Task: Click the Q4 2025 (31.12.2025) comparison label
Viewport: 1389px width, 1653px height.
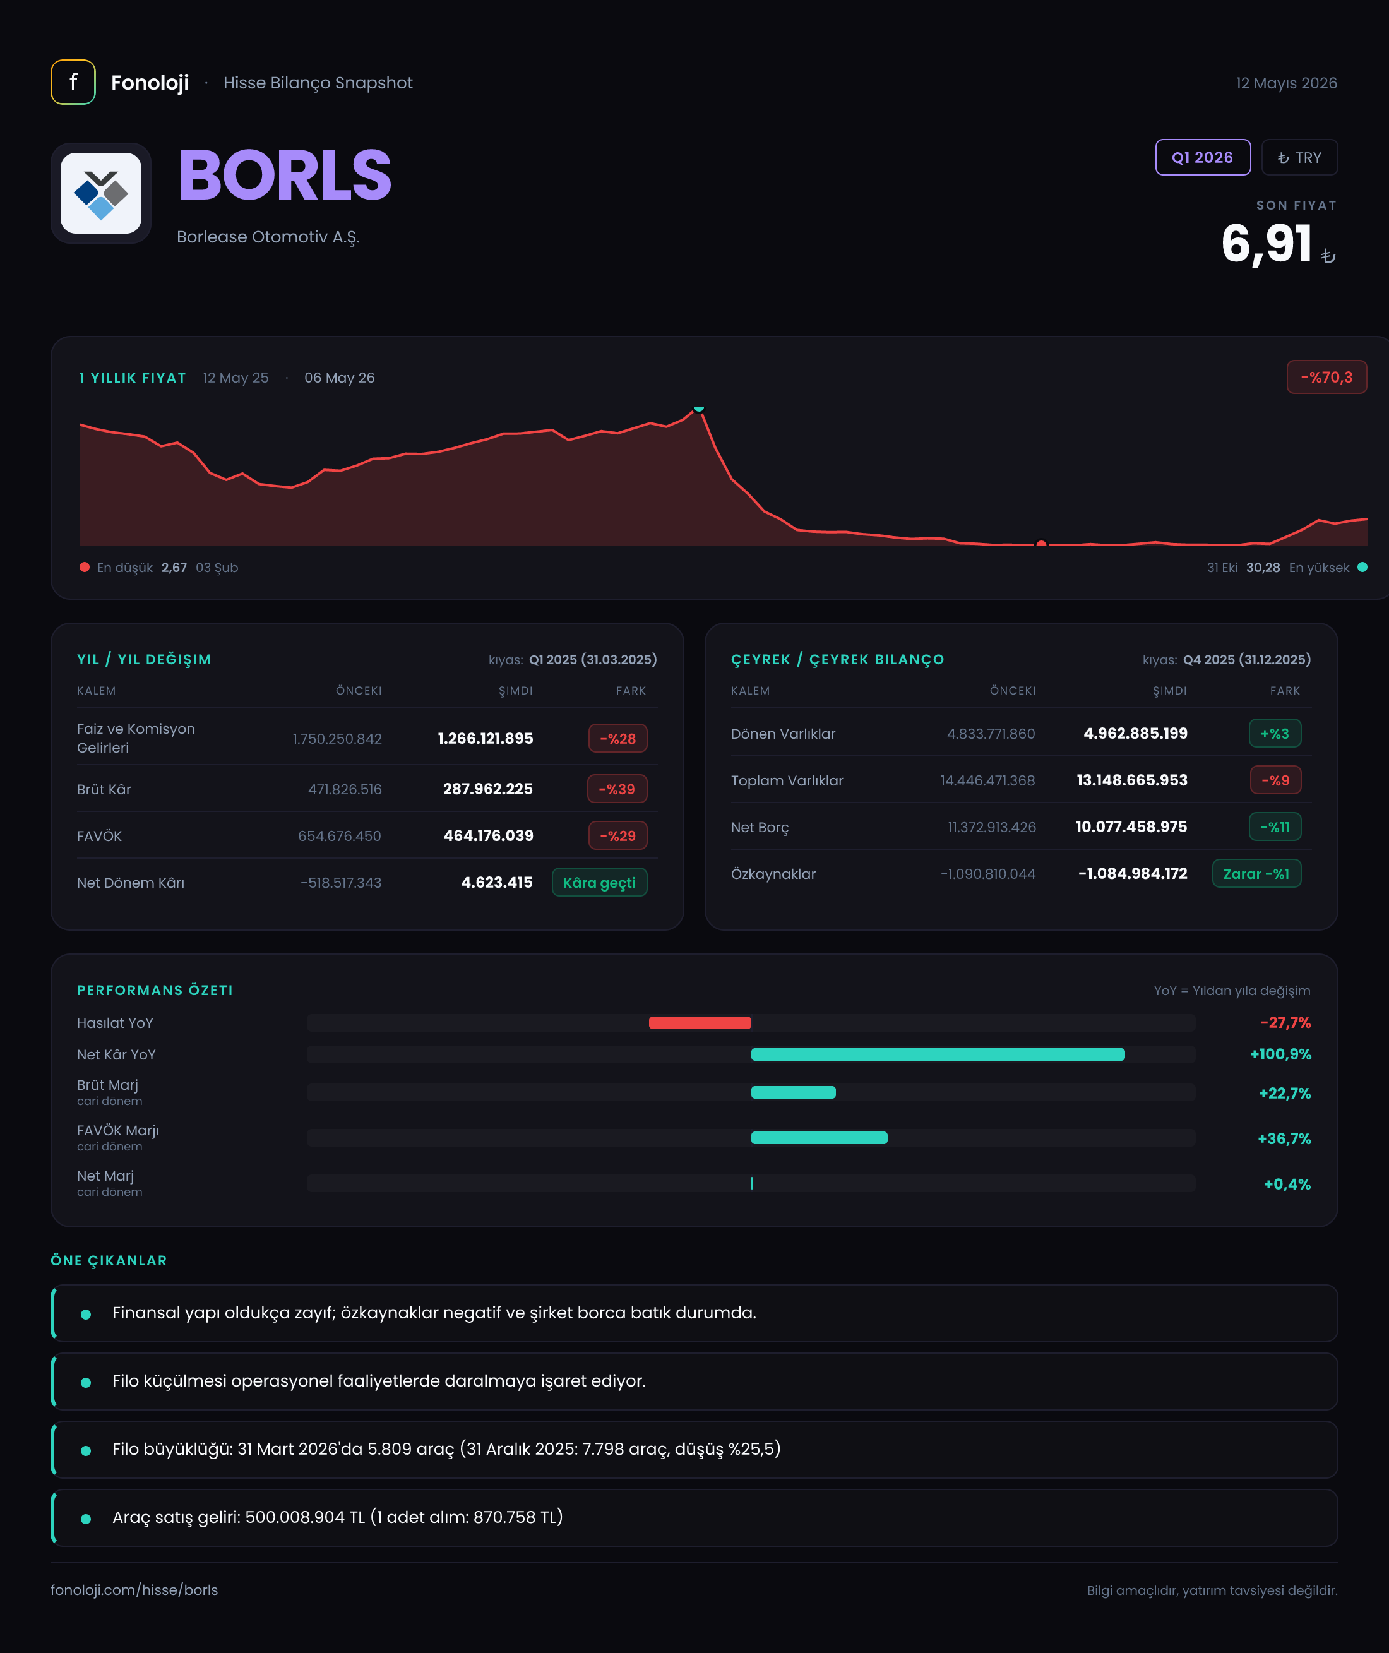Action: [1246, 660]
